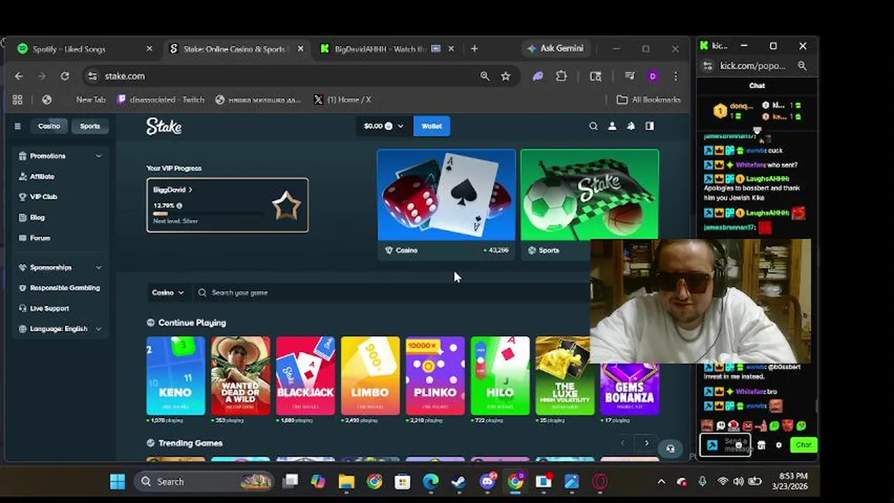This screenshot has height=503, width=894.
Task: Click the Stake logo
Action: click(164, 126)
